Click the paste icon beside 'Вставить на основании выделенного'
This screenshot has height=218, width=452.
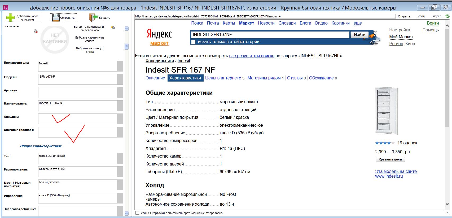point(113,27)
